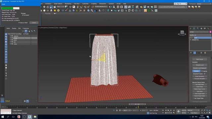Open the project folder path dropdown

click(x=173, y=7)
